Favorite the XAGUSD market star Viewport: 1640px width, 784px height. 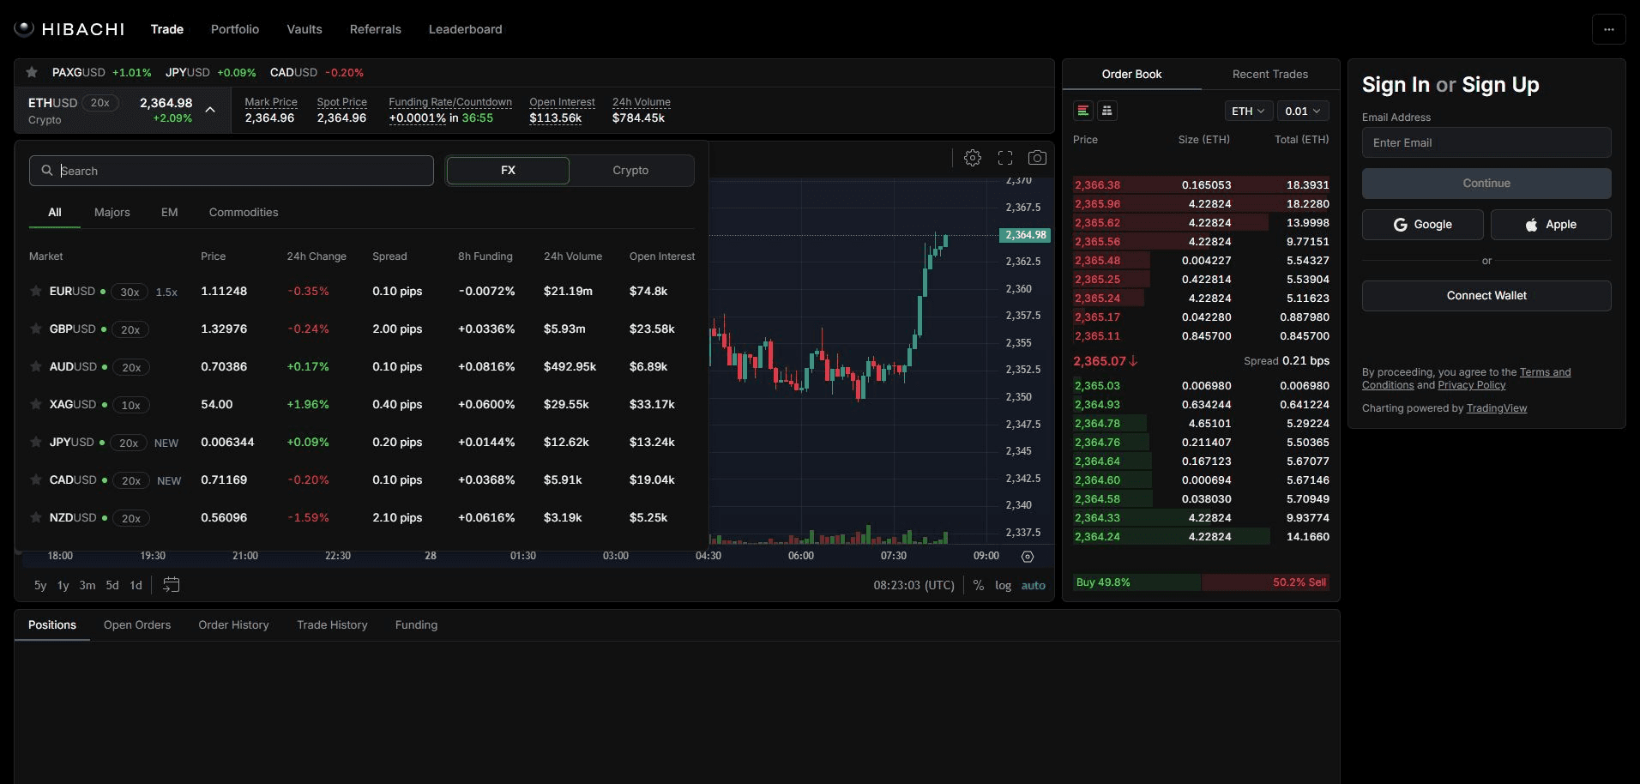coord(36,405)
